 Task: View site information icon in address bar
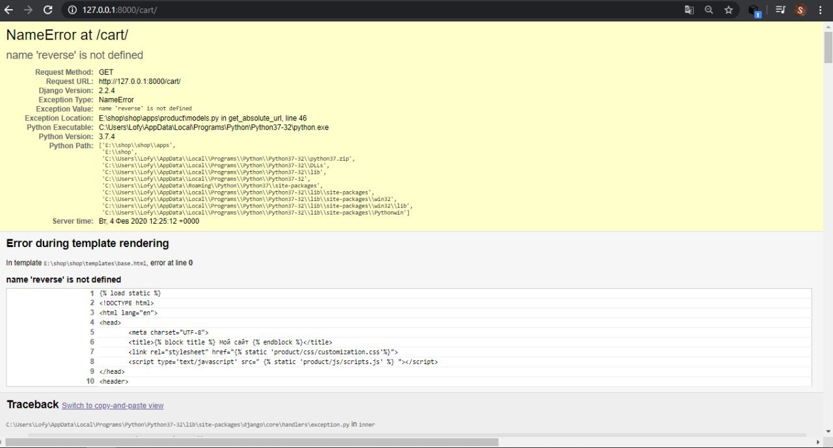[x=72, y=10]
